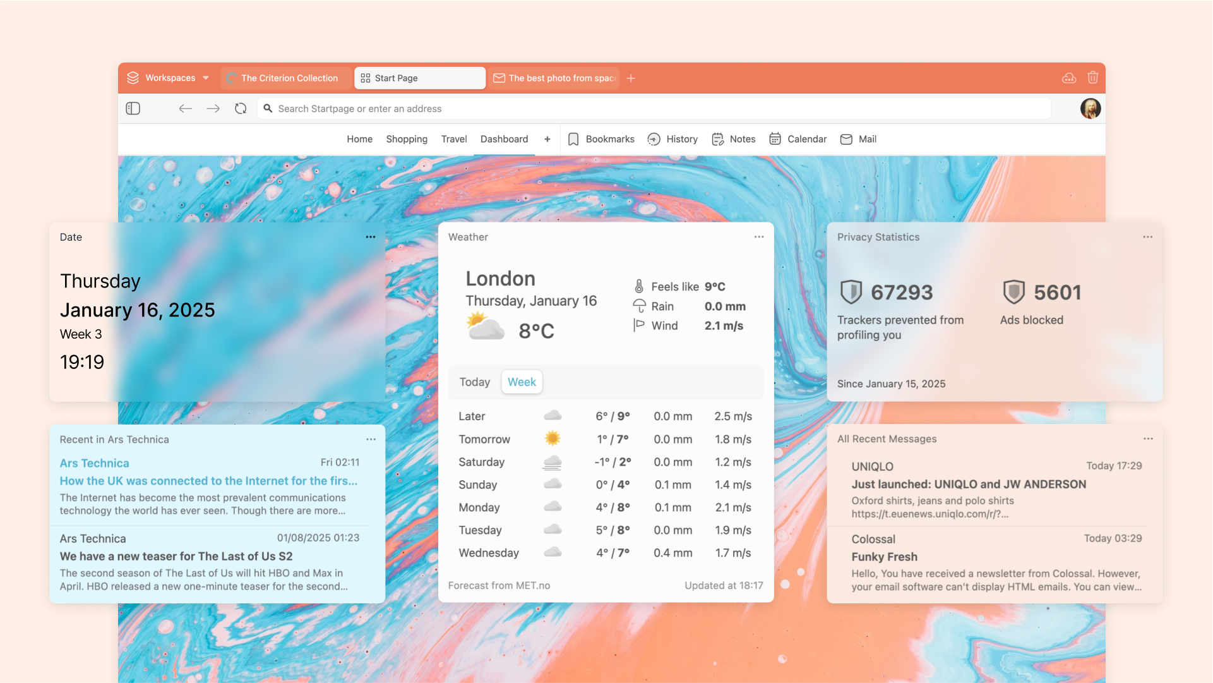Open the Notes manager

point(733,139)
